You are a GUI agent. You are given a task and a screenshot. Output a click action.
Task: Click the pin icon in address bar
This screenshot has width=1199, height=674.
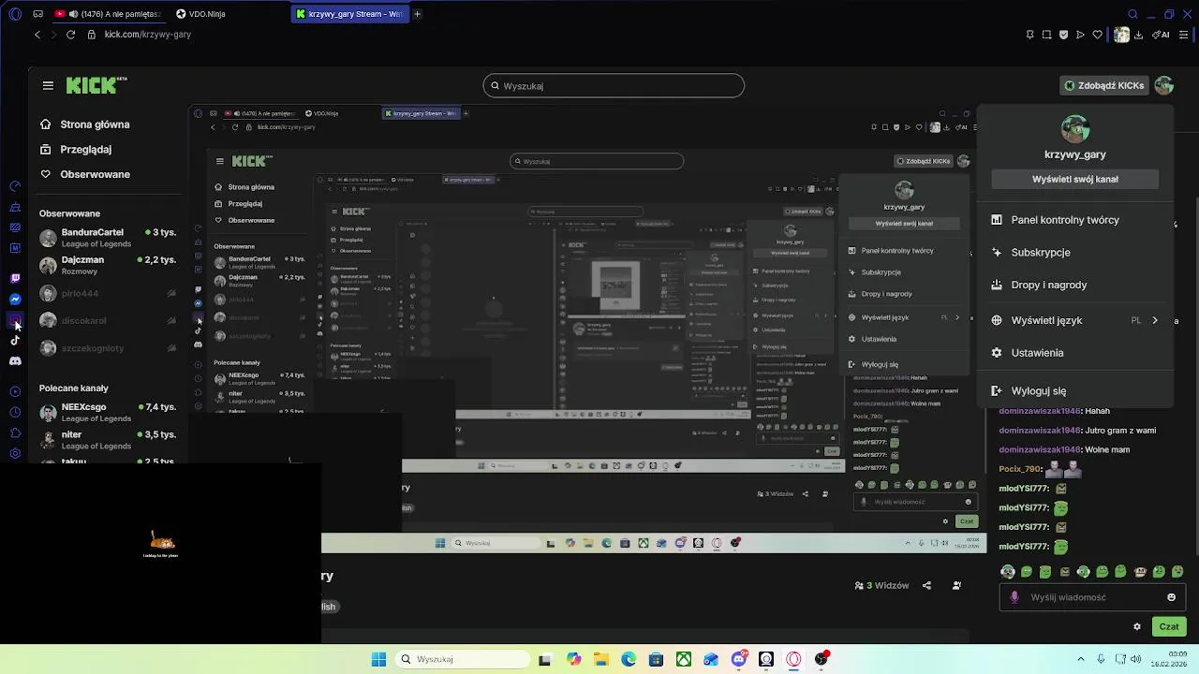tap(1030, 35)
